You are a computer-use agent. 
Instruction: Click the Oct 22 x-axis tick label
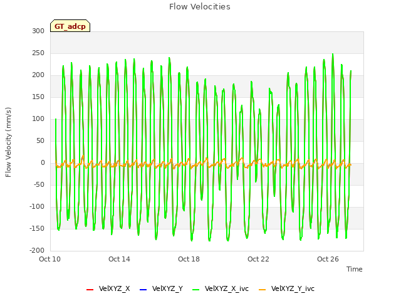tap(258, 259)
